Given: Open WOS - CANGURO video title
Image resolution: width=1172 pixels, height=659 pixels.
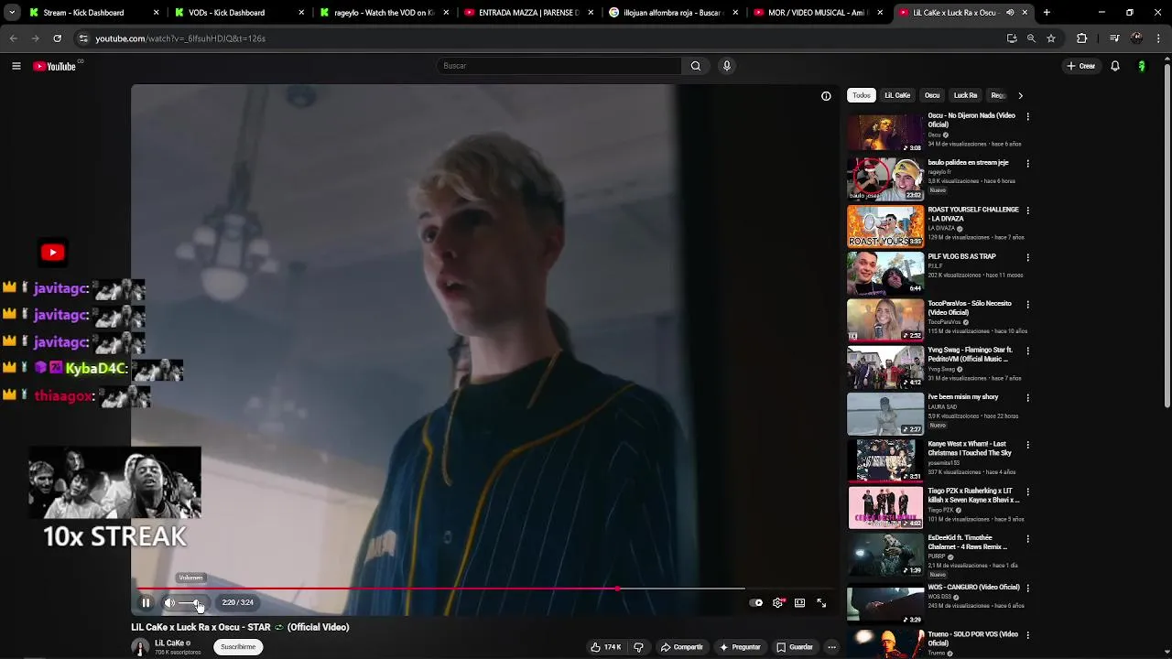Looking at the screenshot, I should [973, 587].
